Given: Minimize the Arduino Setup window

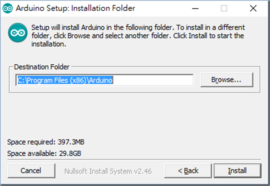Looking at the screenshot, I should tap(195, 8).
